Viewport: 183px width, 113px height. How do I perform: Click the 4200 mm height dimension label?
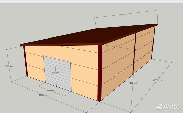coord(133,83)
